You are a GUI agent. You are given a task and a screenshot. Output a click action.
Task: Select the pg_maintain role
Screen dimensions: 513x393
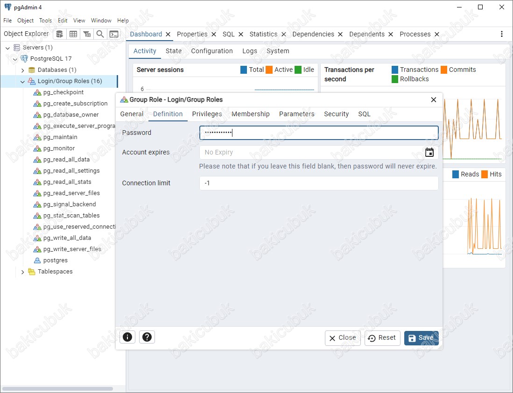(x=60, y=137)
